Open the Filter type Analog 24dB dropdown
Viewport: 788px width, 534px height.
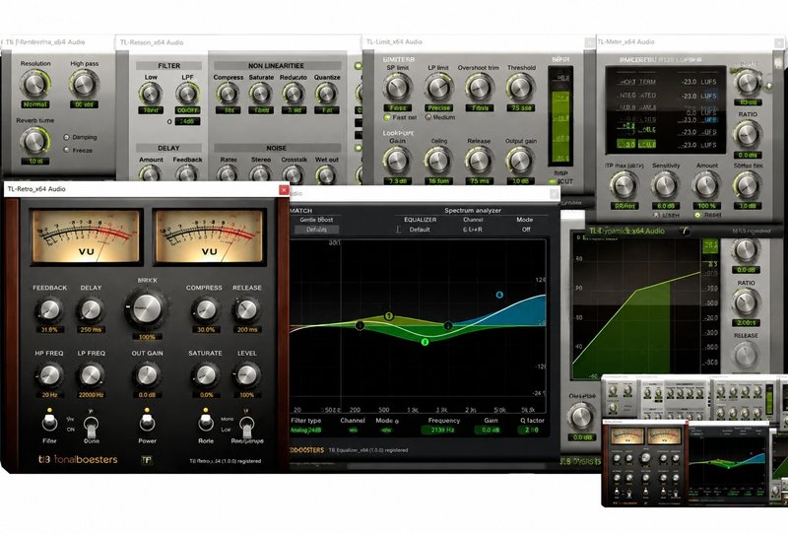(306, 430)
